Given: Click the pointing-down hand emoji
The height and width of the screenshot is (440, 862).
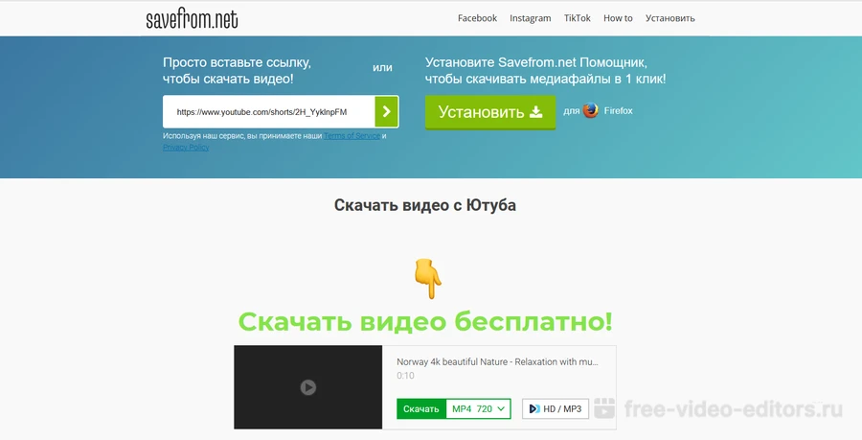Looking at the screenshot, I should (427, 279).
